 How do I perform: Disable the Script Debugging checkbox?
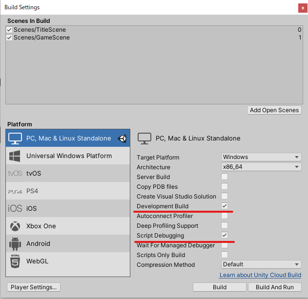(225, 235)
